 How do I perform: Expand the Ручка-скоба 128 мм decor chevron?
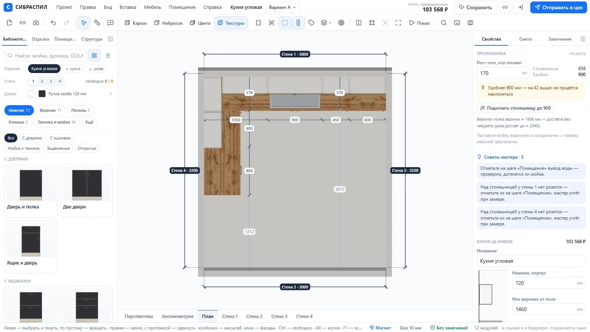click(111, 94)
